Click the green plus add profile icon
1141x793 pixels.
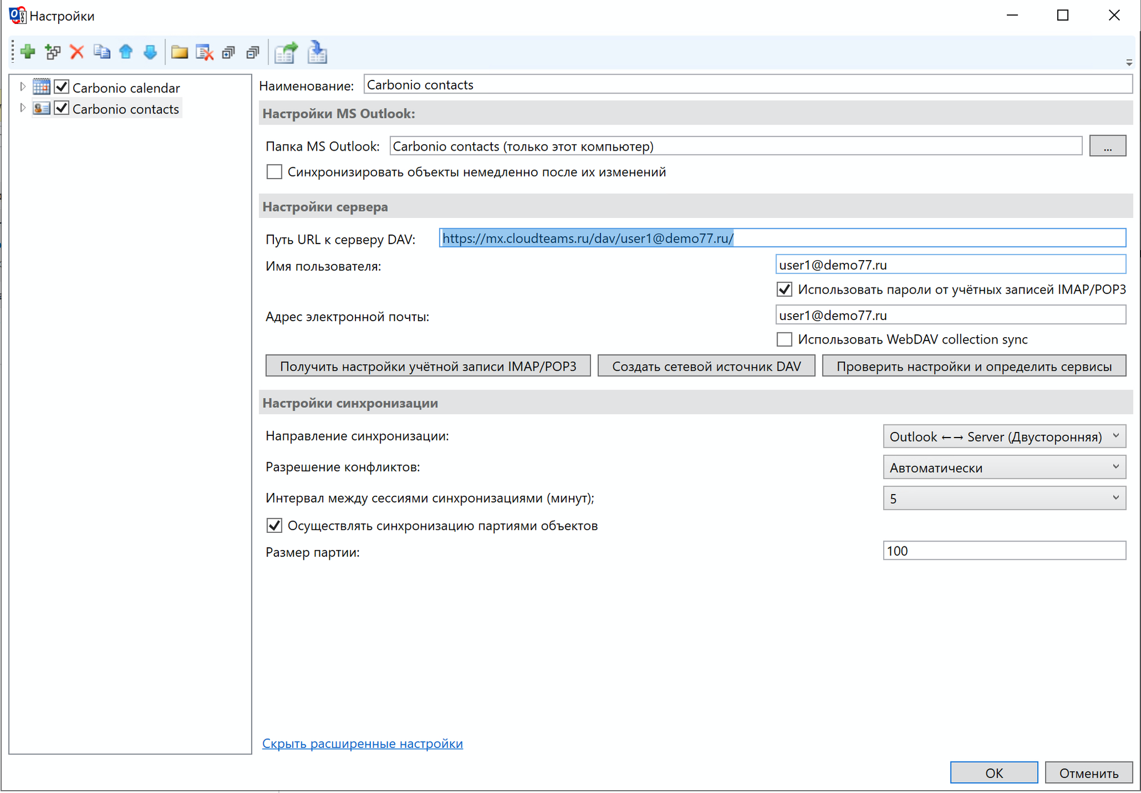[x=27, y=52]
